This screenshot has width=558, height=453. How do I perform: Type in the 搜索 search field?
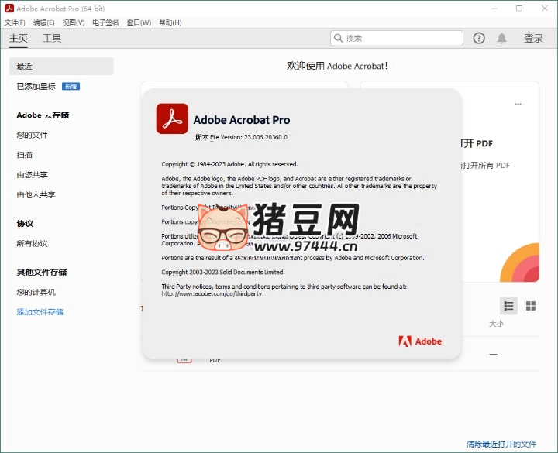click(399, 38)
